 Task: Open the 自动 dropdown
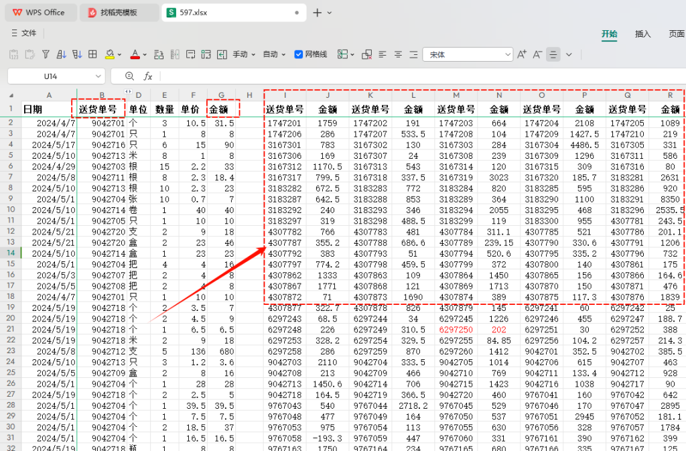coord(274,54)
